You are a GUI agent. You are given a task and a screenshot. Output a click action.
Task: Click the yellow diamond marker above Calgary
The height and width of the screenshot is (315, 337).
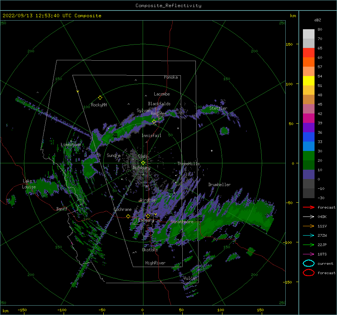148,216
